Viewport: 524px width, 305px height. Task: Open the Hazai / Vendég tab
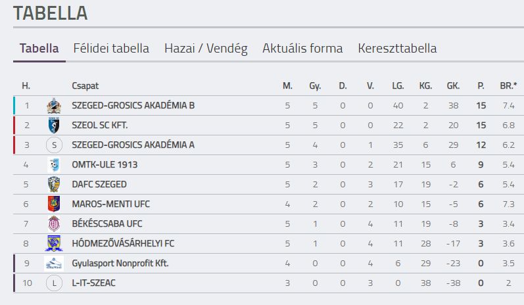tap(206, 49)
